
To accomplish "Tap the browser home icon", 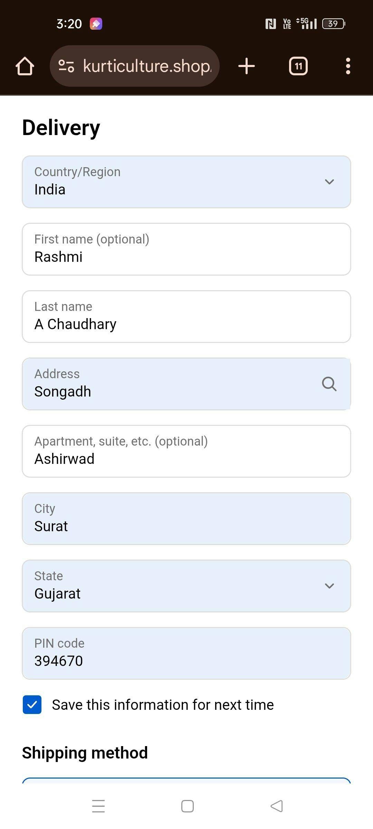I will click(x=25, y=66).
